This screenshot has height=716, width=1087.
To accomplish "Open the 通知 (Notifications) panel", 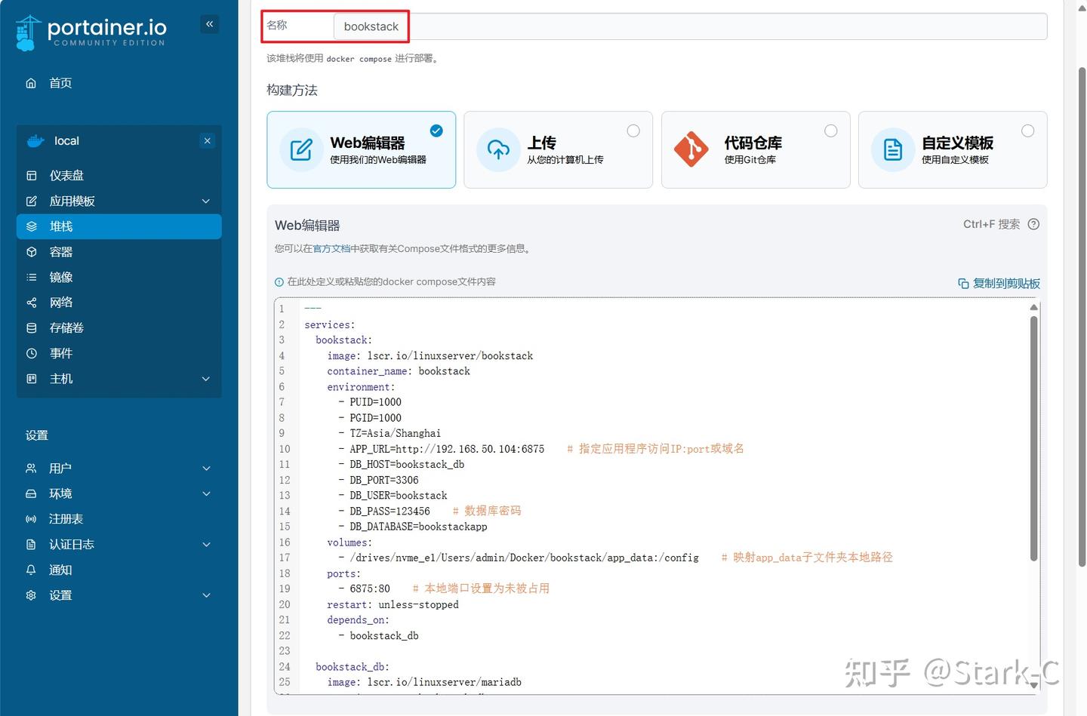I will pyautogui.click(x=60, y=570).
